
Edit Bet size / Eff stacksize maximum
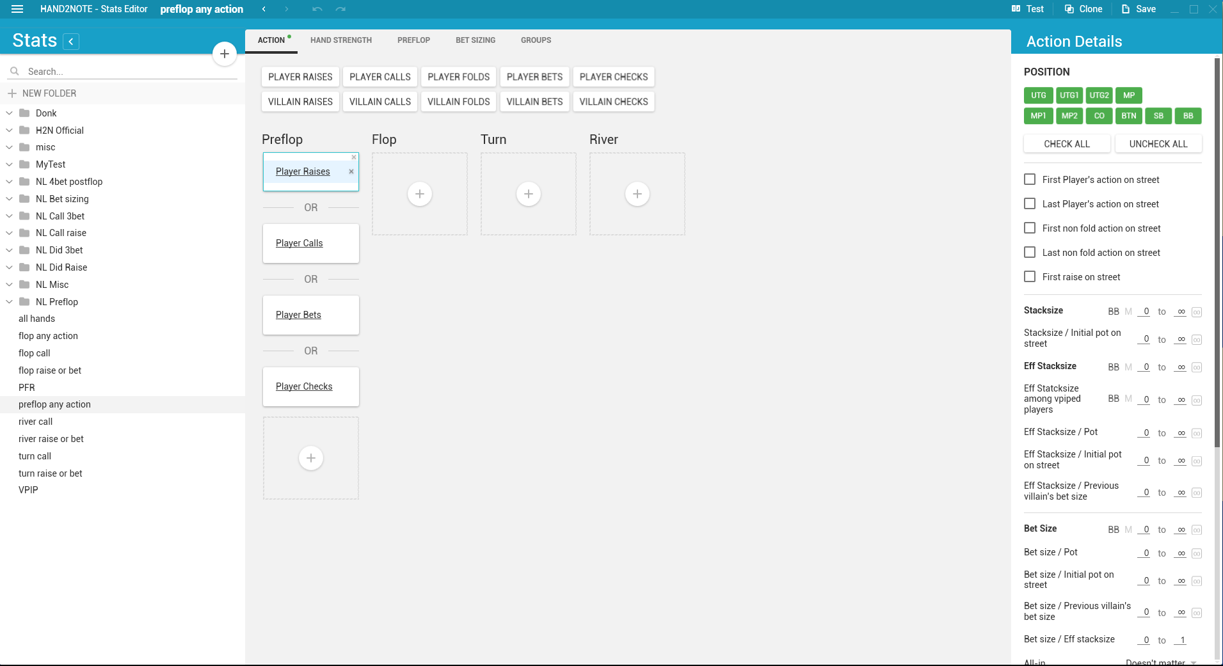point(1181,640)
